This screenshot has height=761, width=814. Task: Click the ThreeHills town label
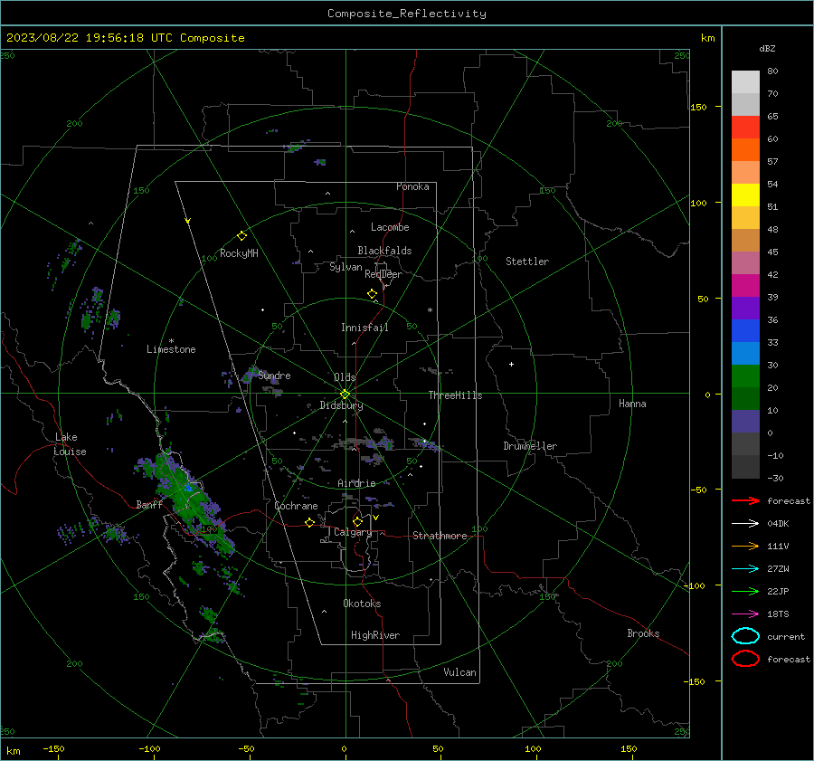pos(455,395)
